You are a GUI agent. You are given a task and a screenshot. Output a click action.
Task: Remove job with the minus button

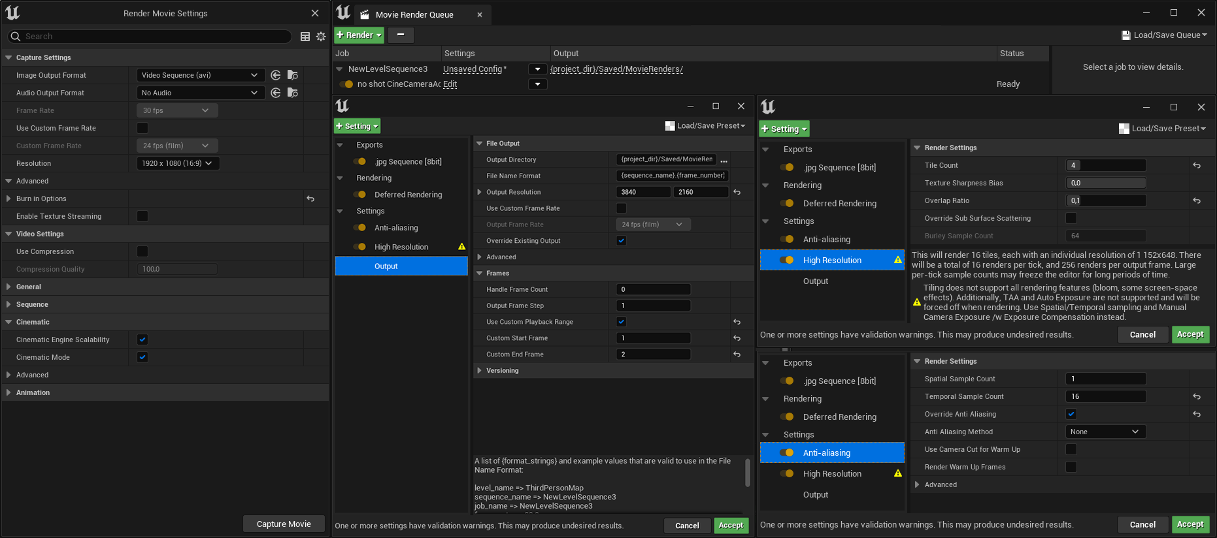click(x=401, y=35)
